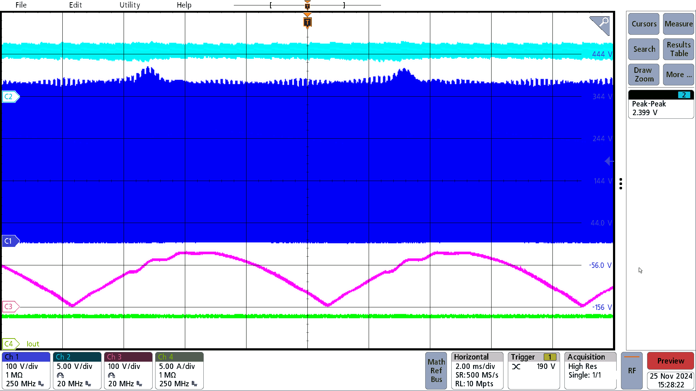Click the trigger level arrow indicator at right edge
The image size is (696, 391).
pos(609,161)
